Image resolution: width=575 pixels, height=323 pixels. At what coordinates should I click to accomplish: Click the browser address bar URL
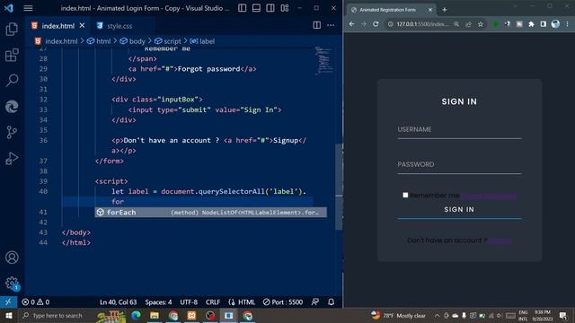click(422, 24)
